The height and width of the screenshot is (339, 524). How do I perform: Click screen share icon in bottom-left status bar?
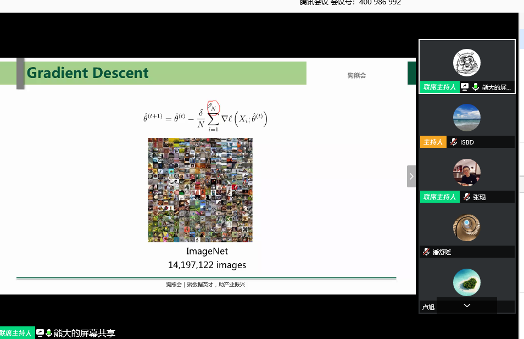click(40, 333)
